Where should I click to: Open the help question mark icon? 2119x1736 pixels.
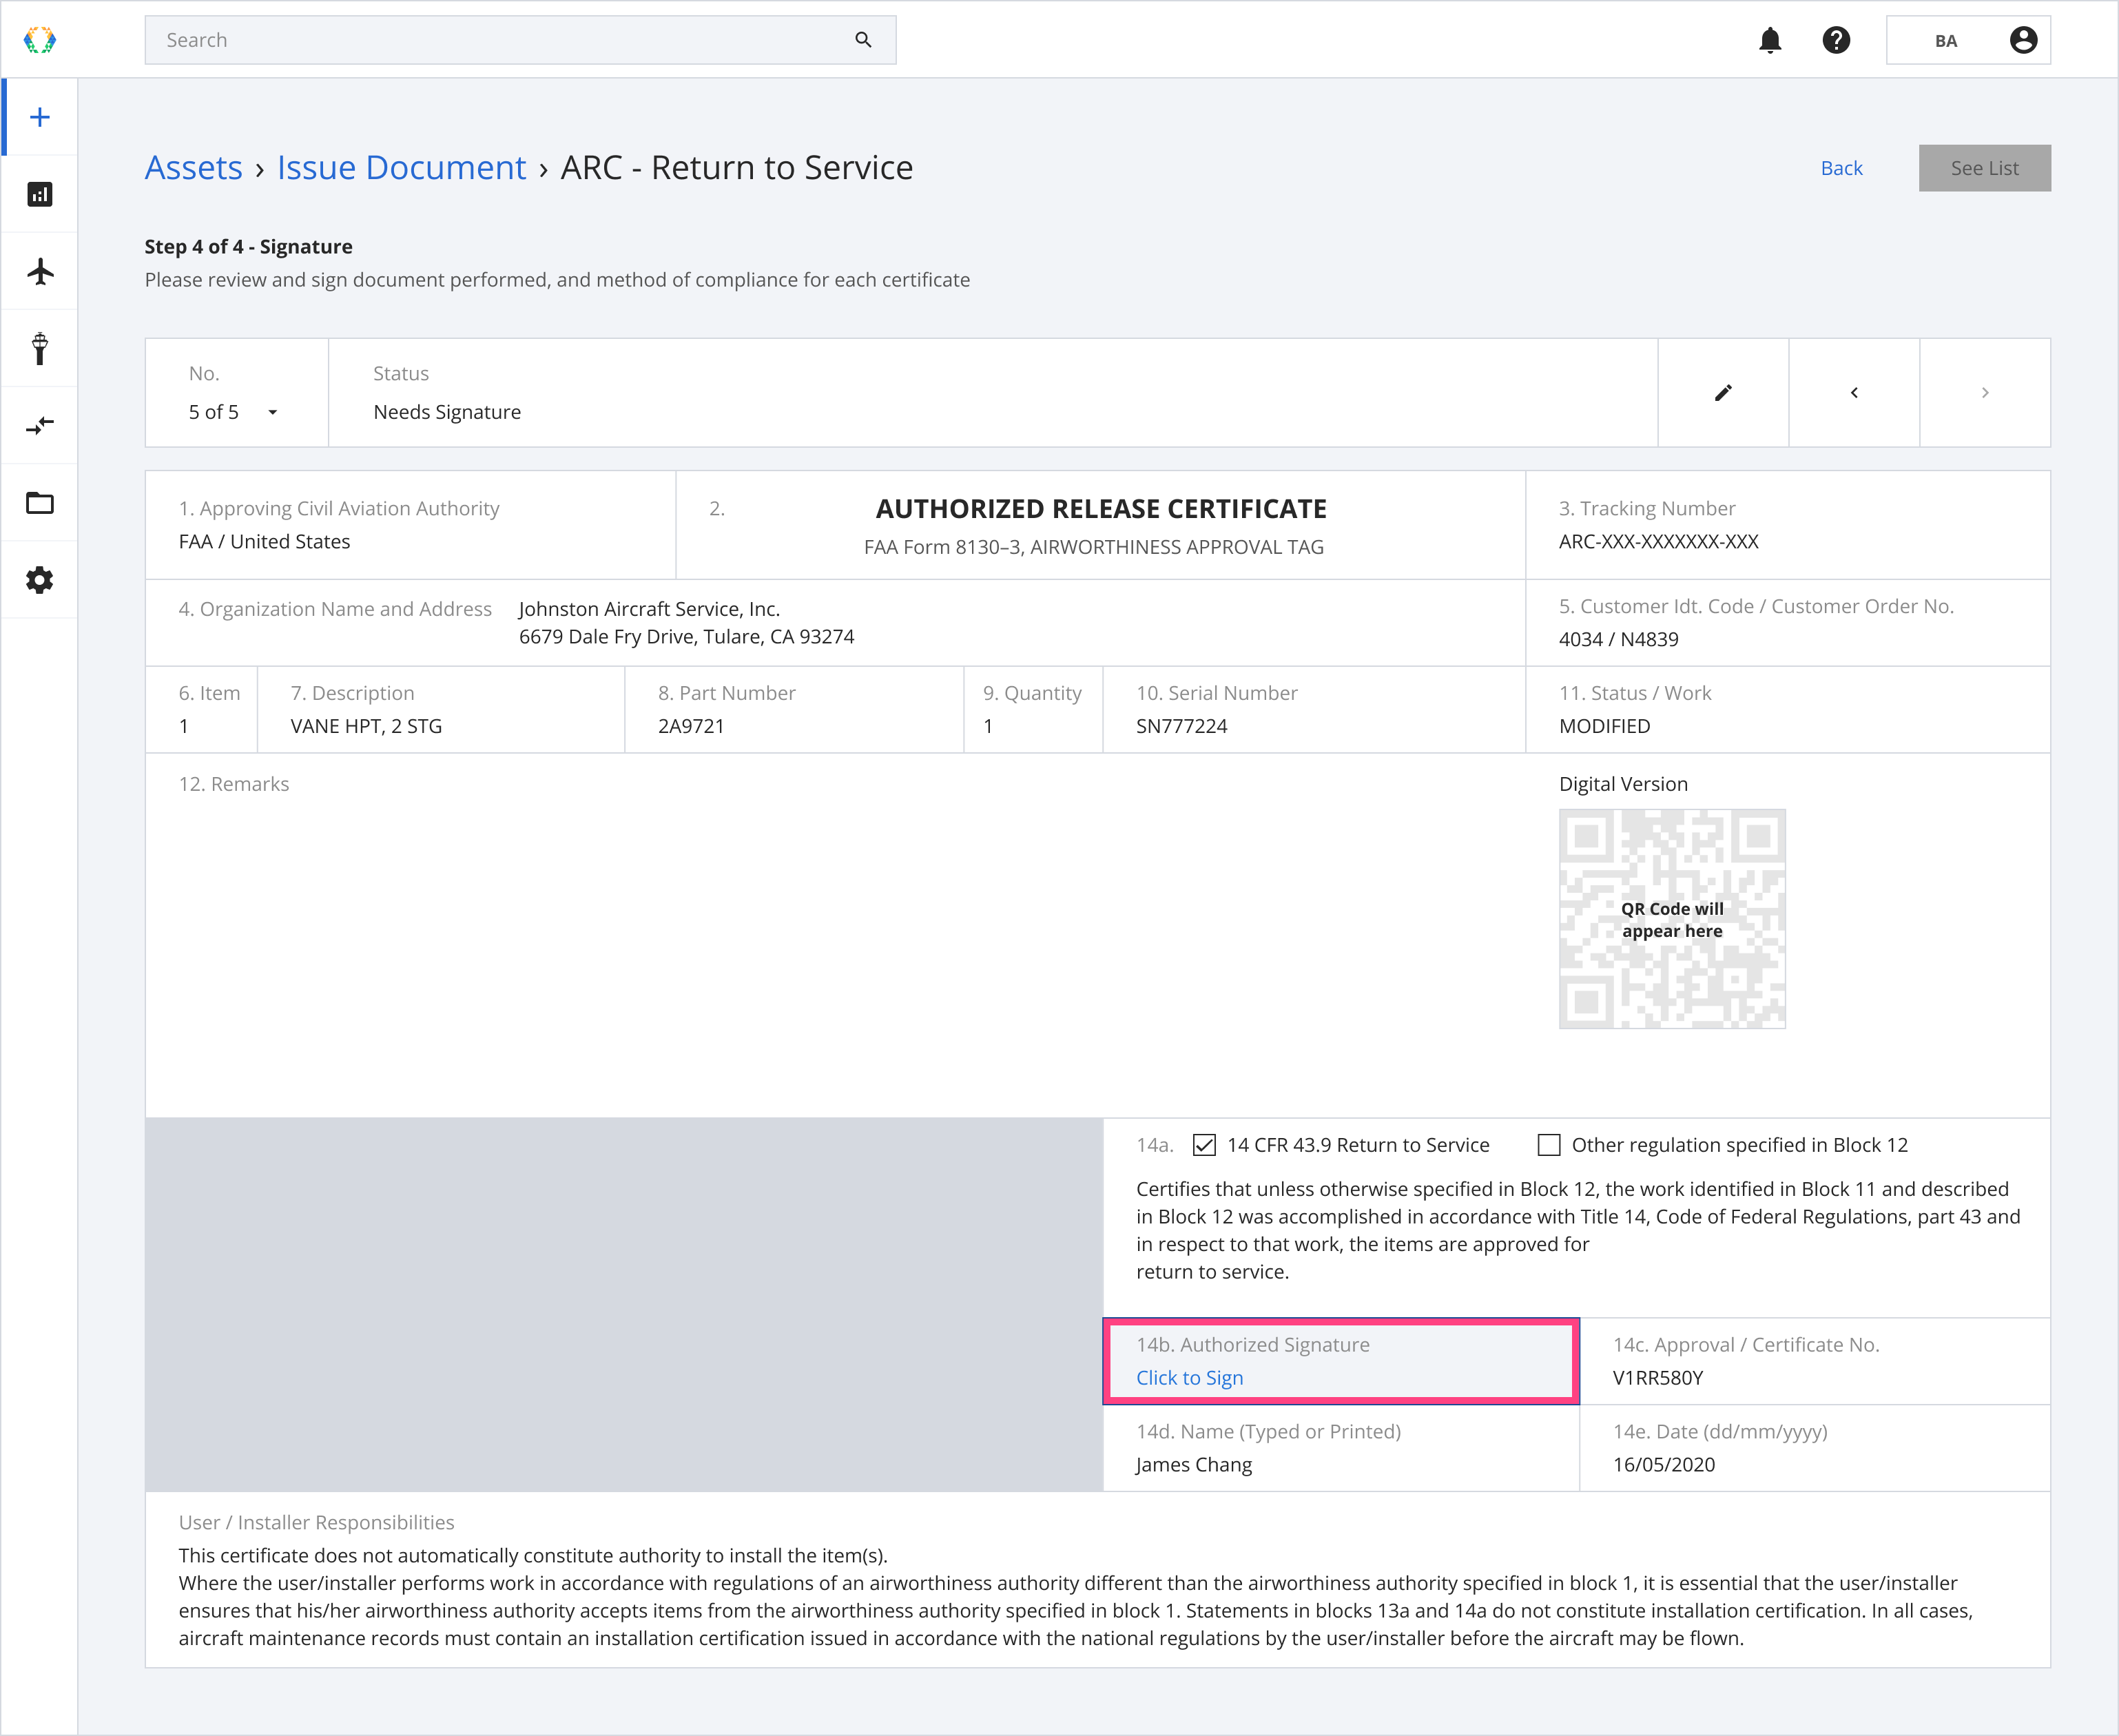tap(1836, 40)
